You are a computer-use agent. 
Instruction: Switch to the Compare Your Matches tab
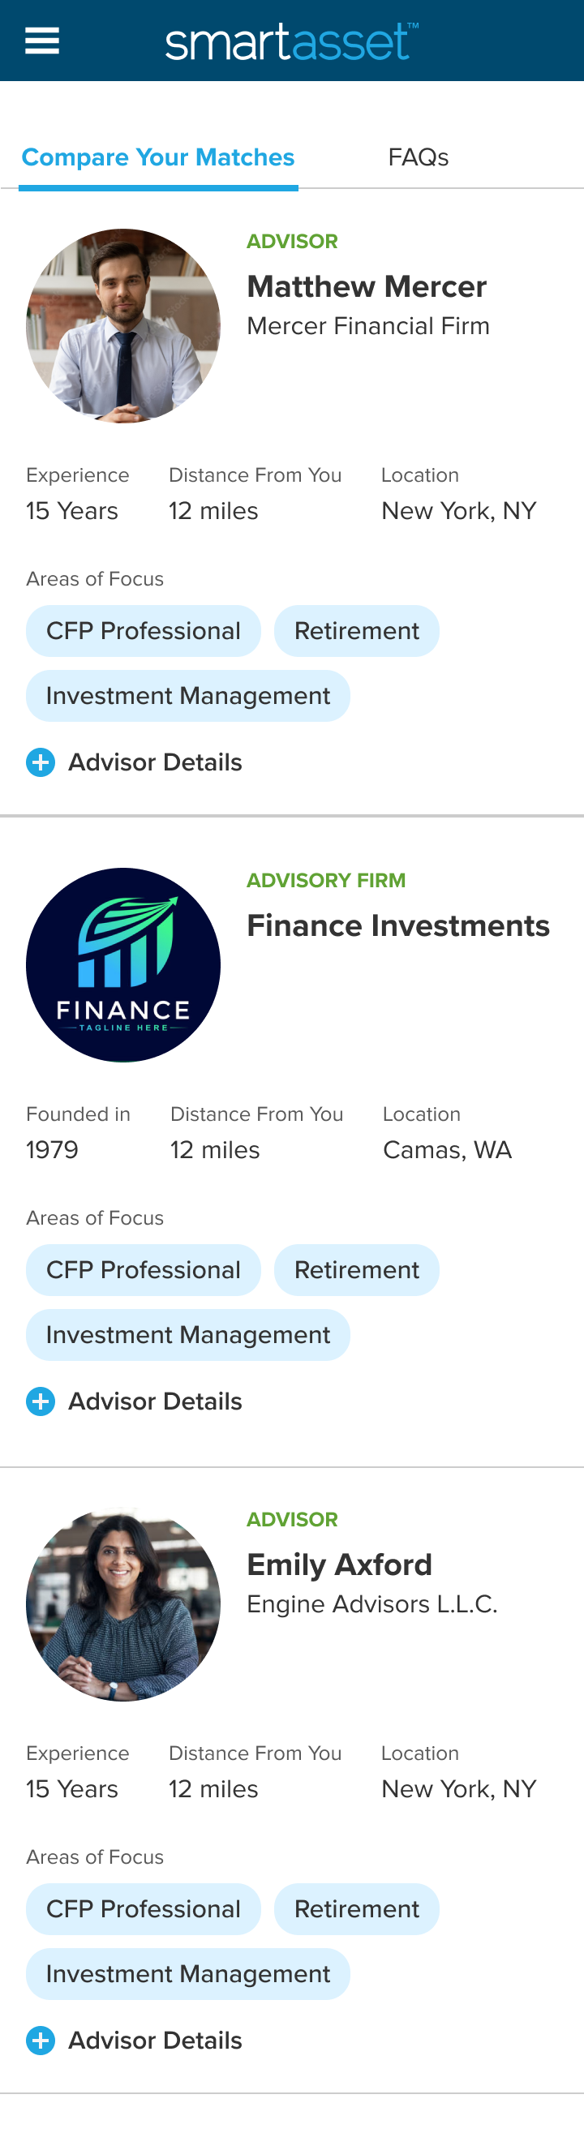158,157
